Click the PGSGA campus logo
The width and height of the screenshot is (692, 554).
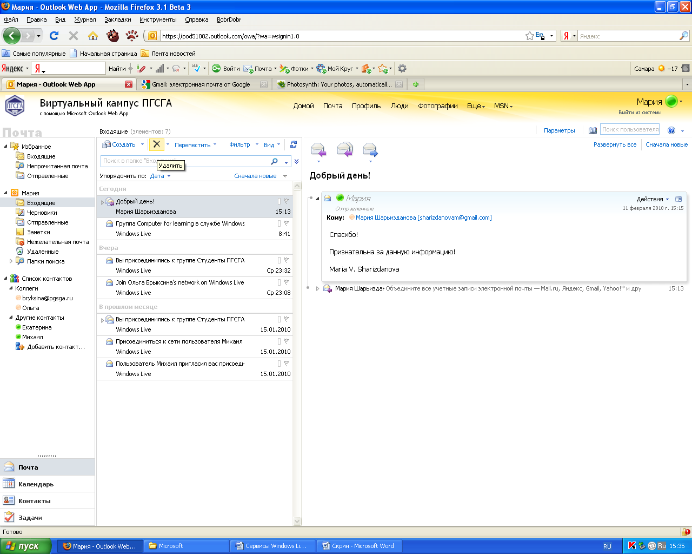[x=15, y=105]
